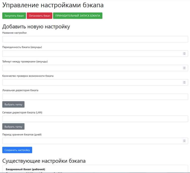
Task: Click the green Запустить бэкап button
Action: (14, 16)
